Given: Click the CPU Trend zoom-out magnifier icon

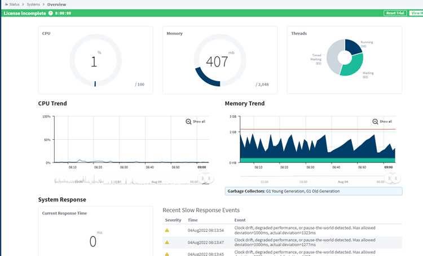Looking at the screenshot, I should (188, 122).
